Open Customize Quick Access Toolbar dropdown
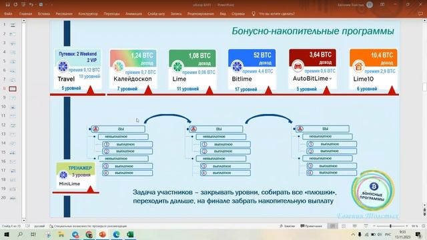427x240 pixels. 52,5
